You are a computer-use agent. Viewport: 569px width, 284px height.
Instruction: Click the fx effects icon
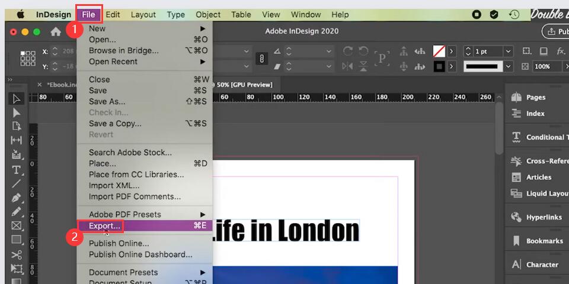[560, 51]
